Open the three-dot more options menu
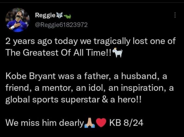 click(175, 15)
